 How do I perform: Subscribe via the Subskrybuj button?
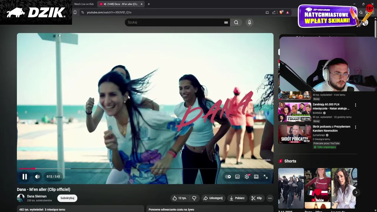(67, 198)
